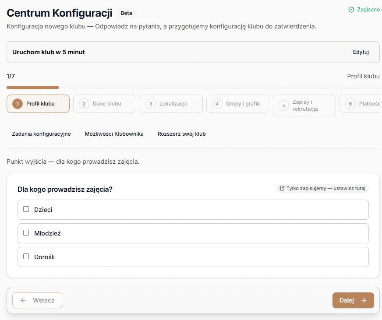Click the Edytuj button

[361, 52]
